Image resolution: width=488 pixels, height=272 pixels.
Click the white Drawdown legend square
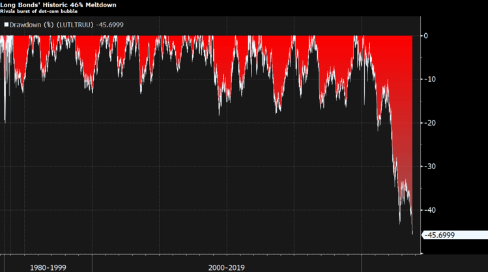click(7, 25)
